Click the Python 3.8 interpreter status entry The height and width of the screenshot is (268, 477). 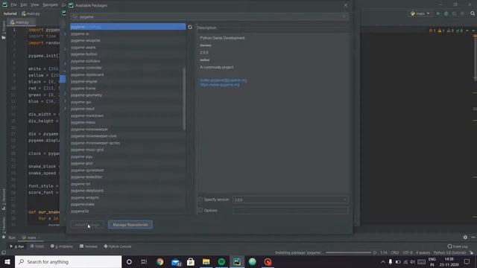(x=449, y=253)
